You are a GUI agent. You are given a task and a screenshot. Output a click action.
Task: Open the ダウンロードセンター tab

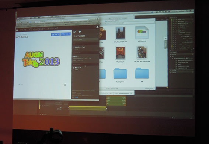coord(37,29)
